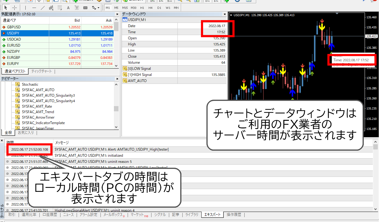Open the 操作履歴 tab in the terminal
The width and height of the screenshot is (379, 222).
point(233,215)
